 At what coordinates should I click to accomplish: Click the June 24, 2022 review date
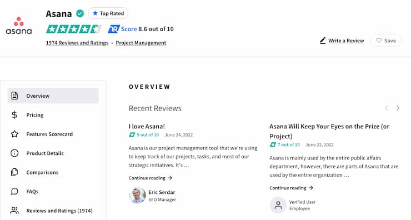click(x=179, y=135)
